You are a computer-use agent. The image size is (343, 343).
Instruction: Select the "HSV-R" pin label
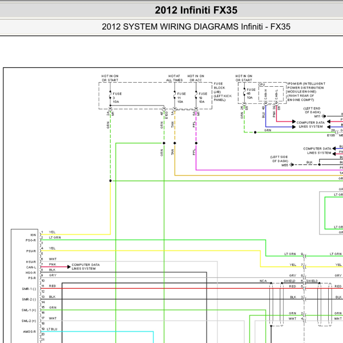31,262
